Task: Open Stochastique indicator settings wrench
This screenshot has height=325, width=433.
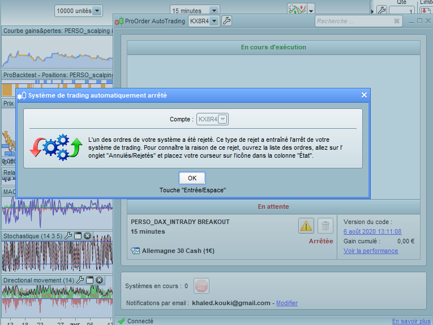Action: pyautogui.click(x=68, y=236)
